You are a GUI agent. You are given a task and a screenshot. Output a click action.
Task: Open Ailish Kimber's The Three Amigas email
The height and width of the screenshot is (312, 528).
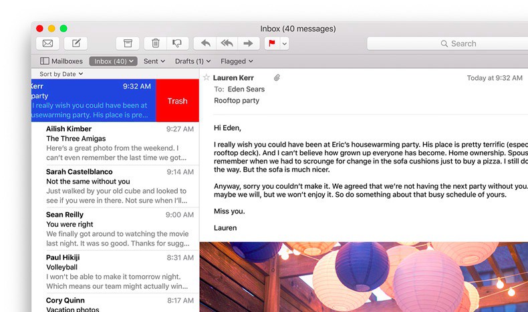click(x=115, y=143)
